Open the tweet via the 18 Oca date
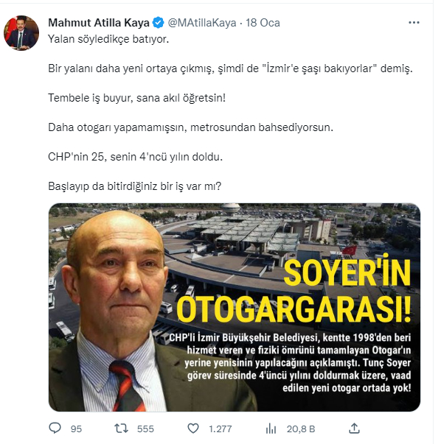Screen dimensions: 441x444 click(x=263, y=23)
